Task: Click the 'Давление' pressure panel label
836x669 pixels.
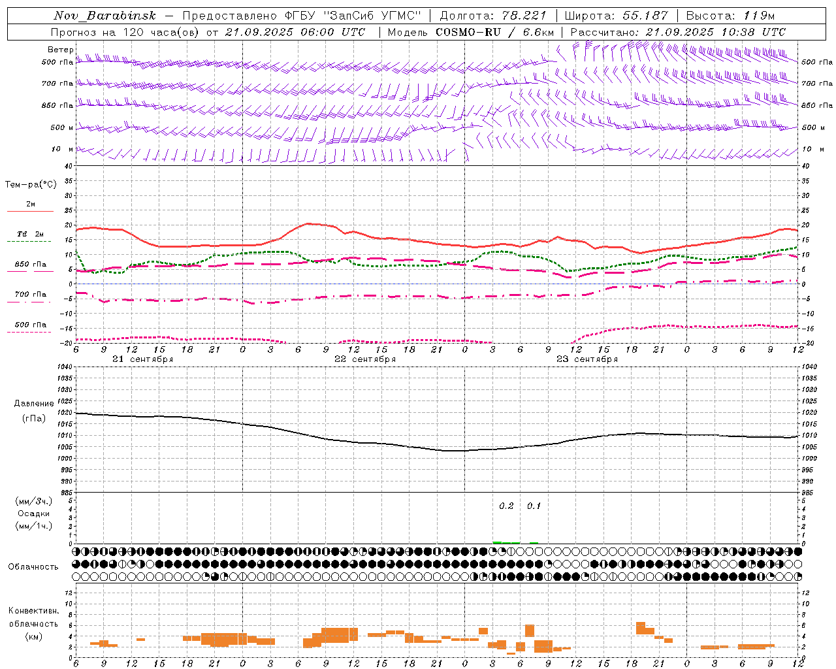Action: point(34,404)
